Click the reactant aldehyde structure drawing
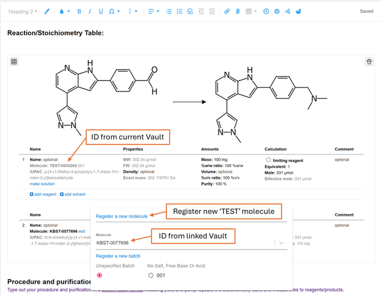The image size is (381, 296). point(107,97)
